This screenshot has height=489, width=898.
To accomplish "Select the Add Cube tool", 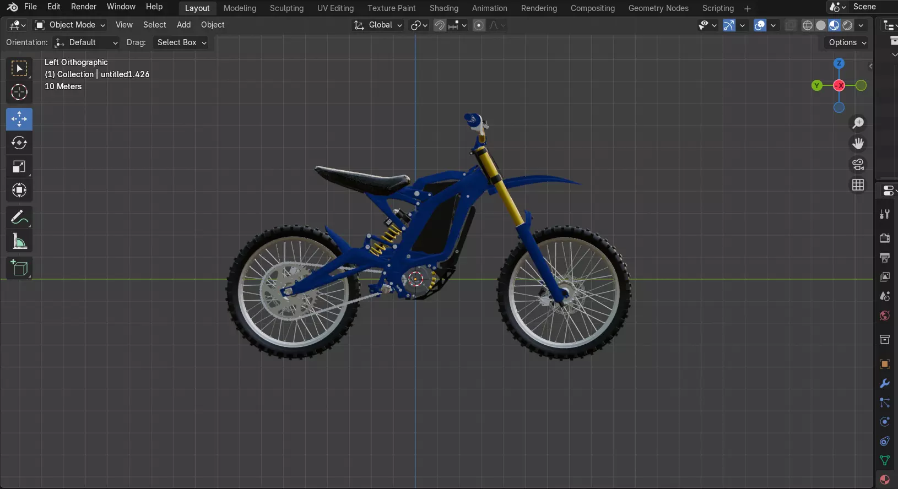I will pos(19,268).
